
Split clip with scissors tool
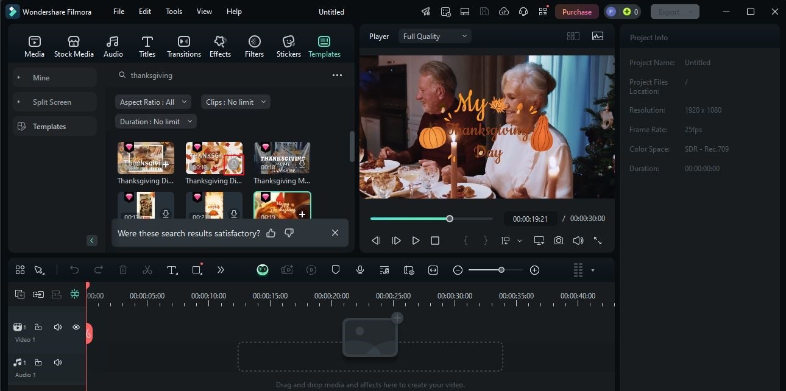click(x=147, y=270)
